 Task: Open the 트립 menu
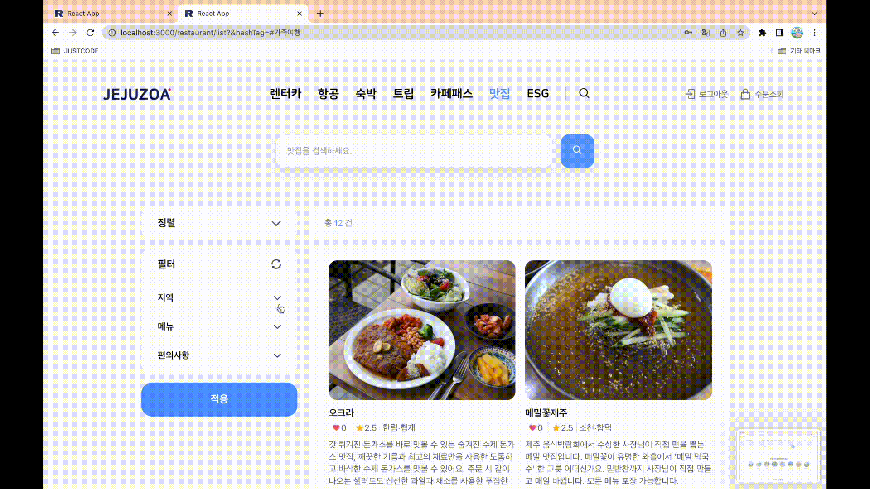[x=403, y=93]
